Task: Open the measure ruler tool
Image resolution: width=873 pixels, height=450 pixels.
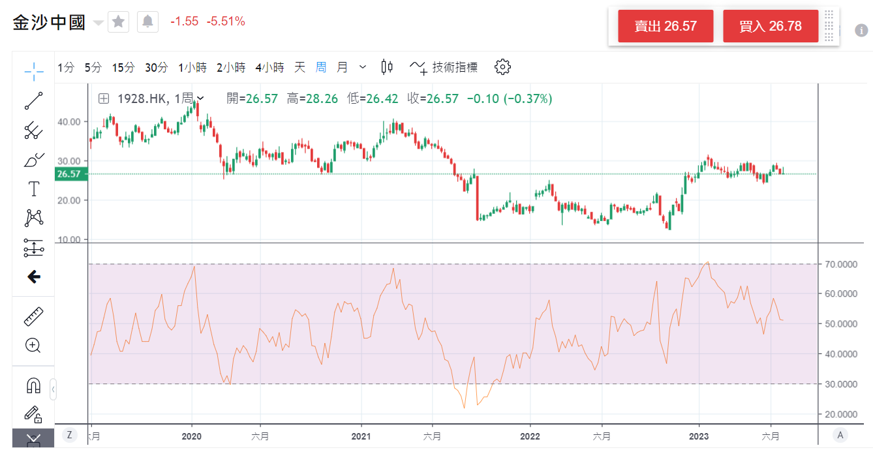Action: click(x=33, y=316)
